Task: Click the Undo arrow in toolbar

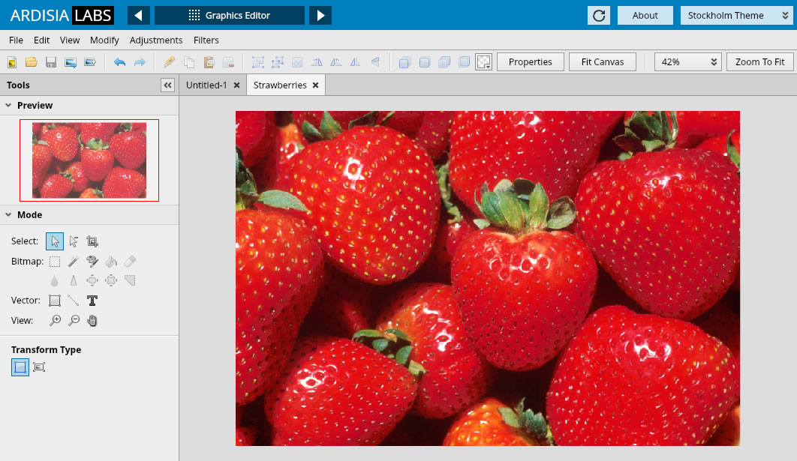Action: click(x=119, y=62)
